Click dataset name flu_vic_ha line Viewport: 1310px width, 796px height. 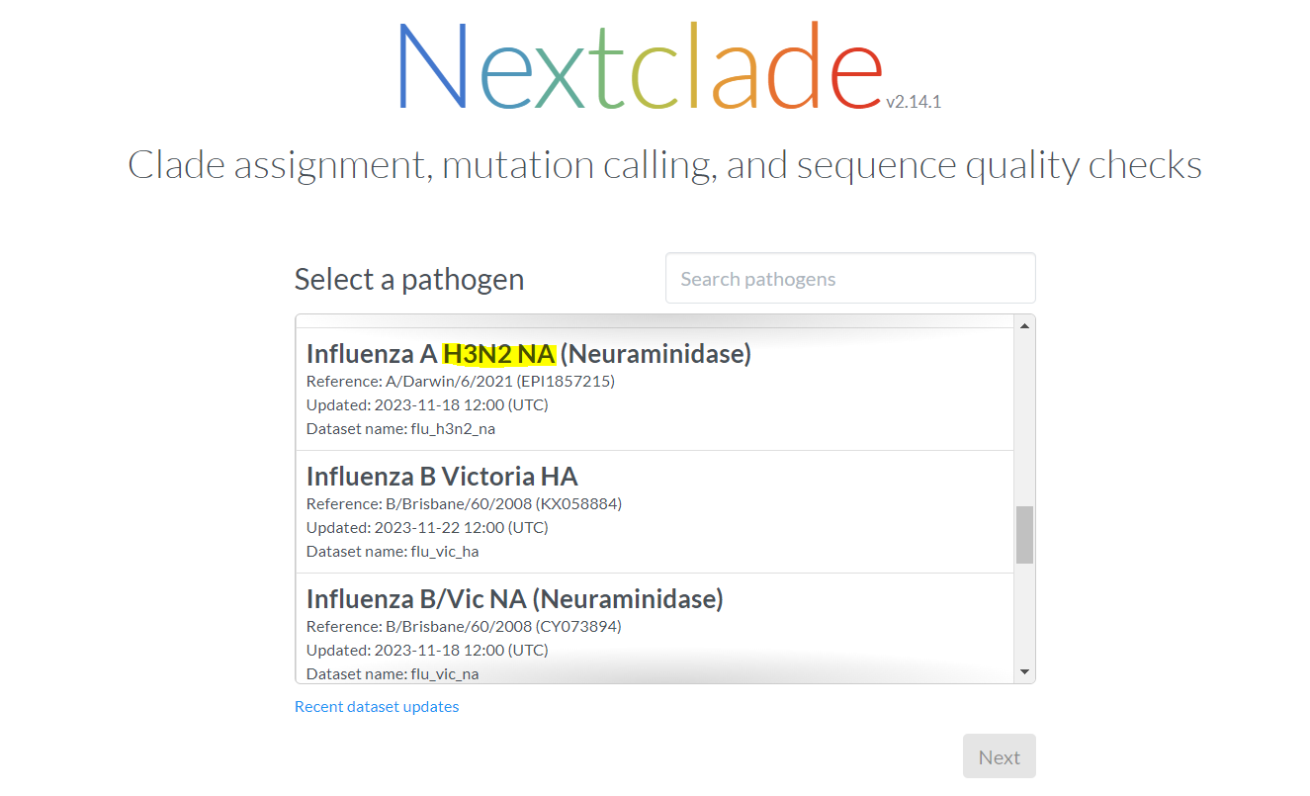(393, 551)
